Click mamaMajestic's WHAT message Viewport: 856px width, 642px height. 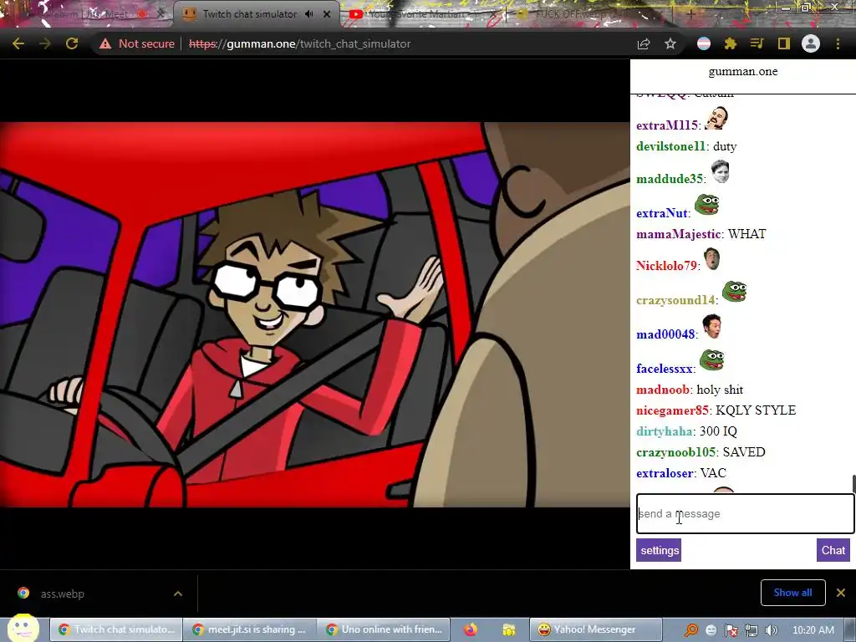pyautogui.click(x=746, y=234)
